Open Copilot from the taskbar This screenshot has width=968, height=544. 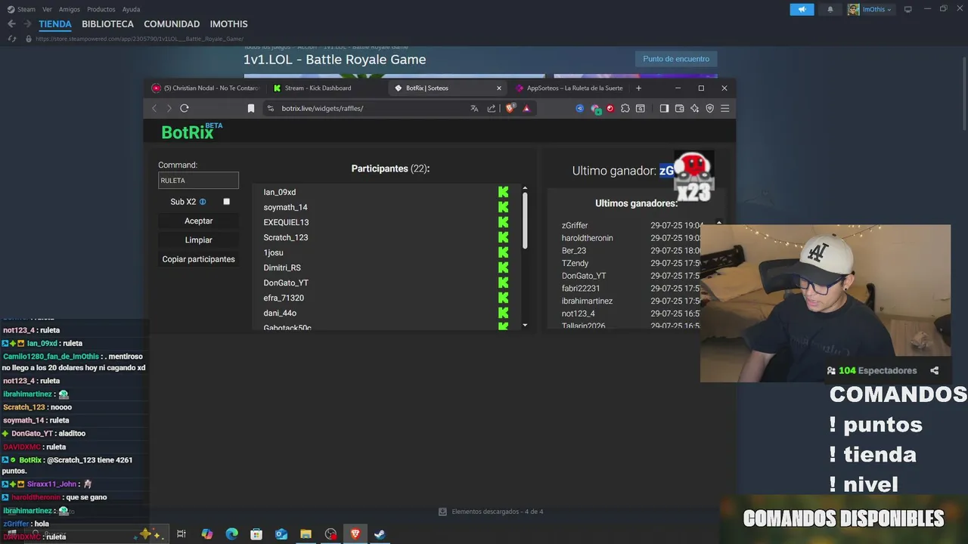206,534
